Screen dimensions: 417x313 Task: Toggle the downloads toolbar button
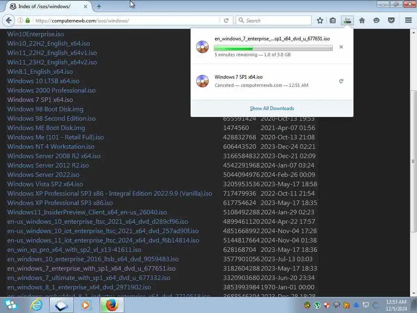347,20
